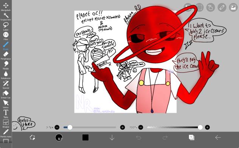
Task: Click the undo arrow
Action: coord(138,138)
